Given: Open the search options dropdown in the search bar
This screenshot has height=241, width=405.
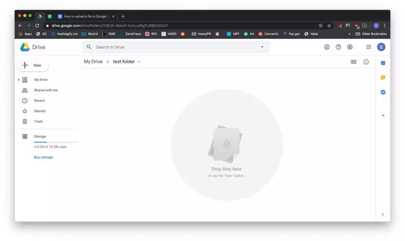Looking at the screenshot, I should click(x=262, y=47).
